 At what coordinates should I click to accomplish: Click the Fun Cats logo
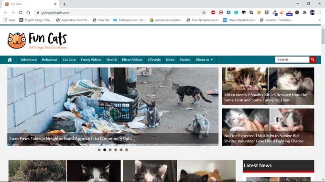pos(37,40)
